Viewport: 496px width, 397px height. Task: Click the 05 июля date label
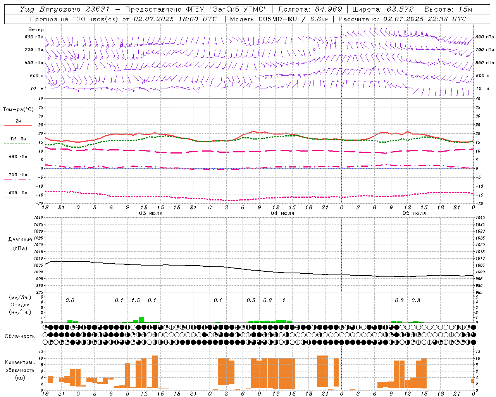414,213
